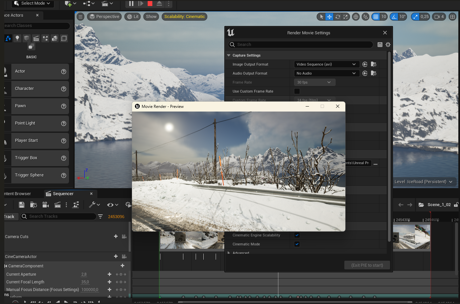Open help for Player Start actor
Image resolution: width=460 pixels, height=304 pixels.
(x=64, y=141)
